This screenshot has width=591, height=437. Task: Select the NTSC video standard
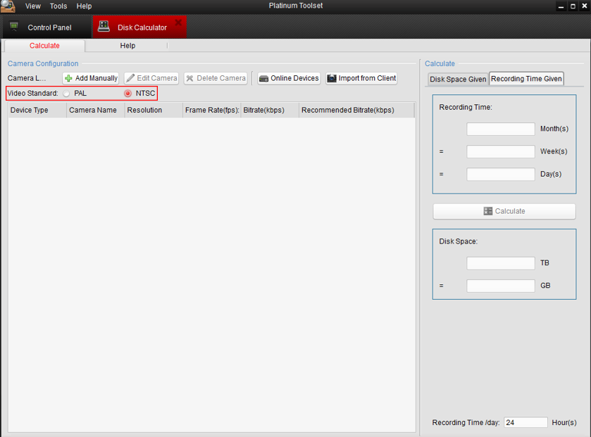coord(127,94)
